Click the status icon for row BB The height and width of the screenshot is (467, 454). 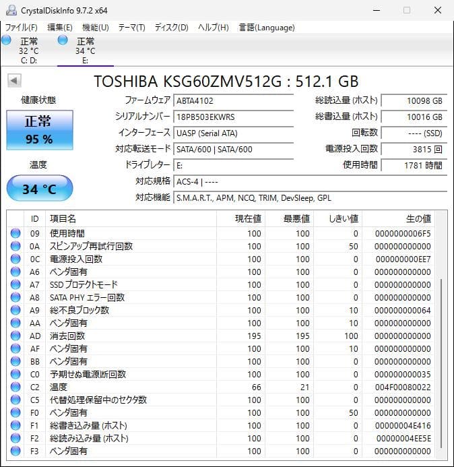tap(15, 361)
